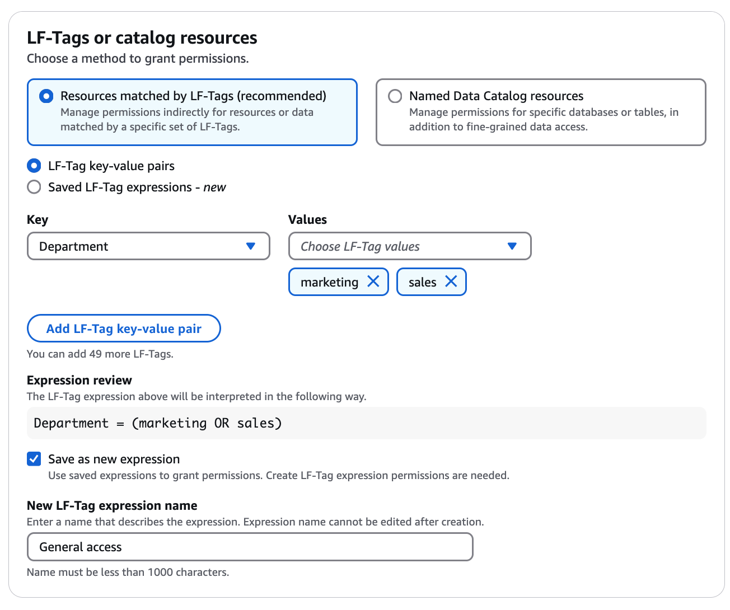730x610 pixels.
Task: Click the New LF-Tag expression name label
Action: pyautogui.click(x=111, y=505)
